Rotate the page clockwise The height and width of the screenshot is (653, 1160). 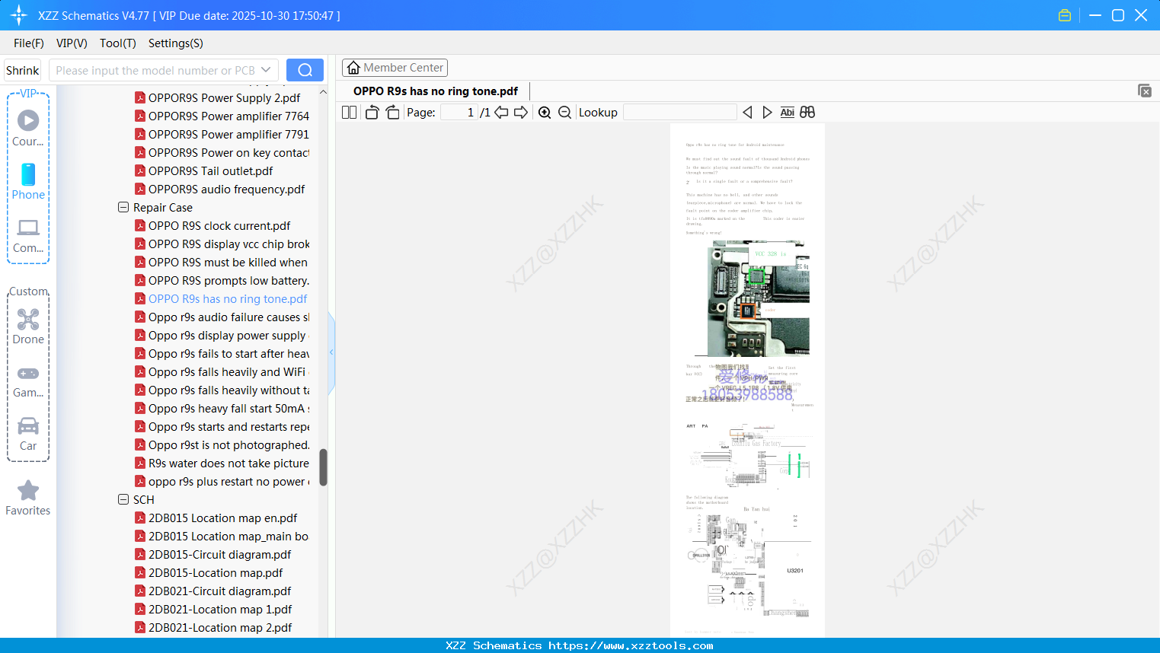click(392, 113)
